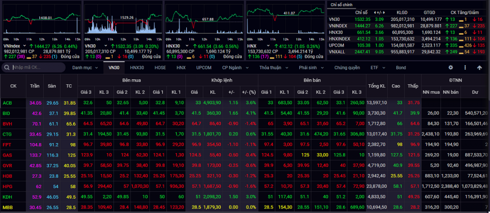Switch to the UPCOM tab

(x=204, y=68)
